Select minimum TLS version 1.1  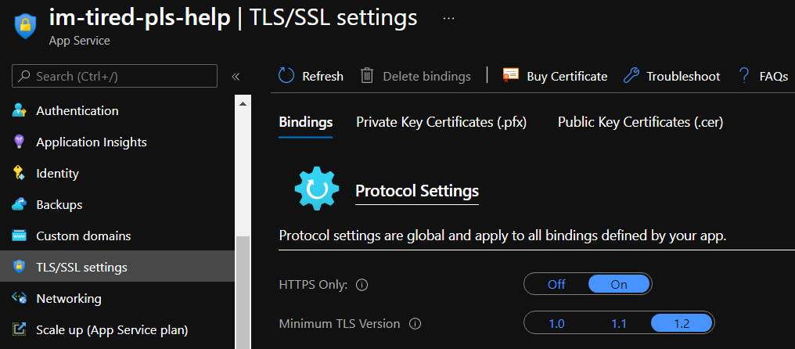tap(619, 323)
